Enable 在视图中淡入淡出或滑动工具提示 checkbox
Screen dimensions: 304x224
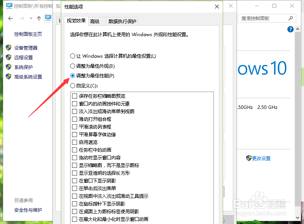coord(74,196)
